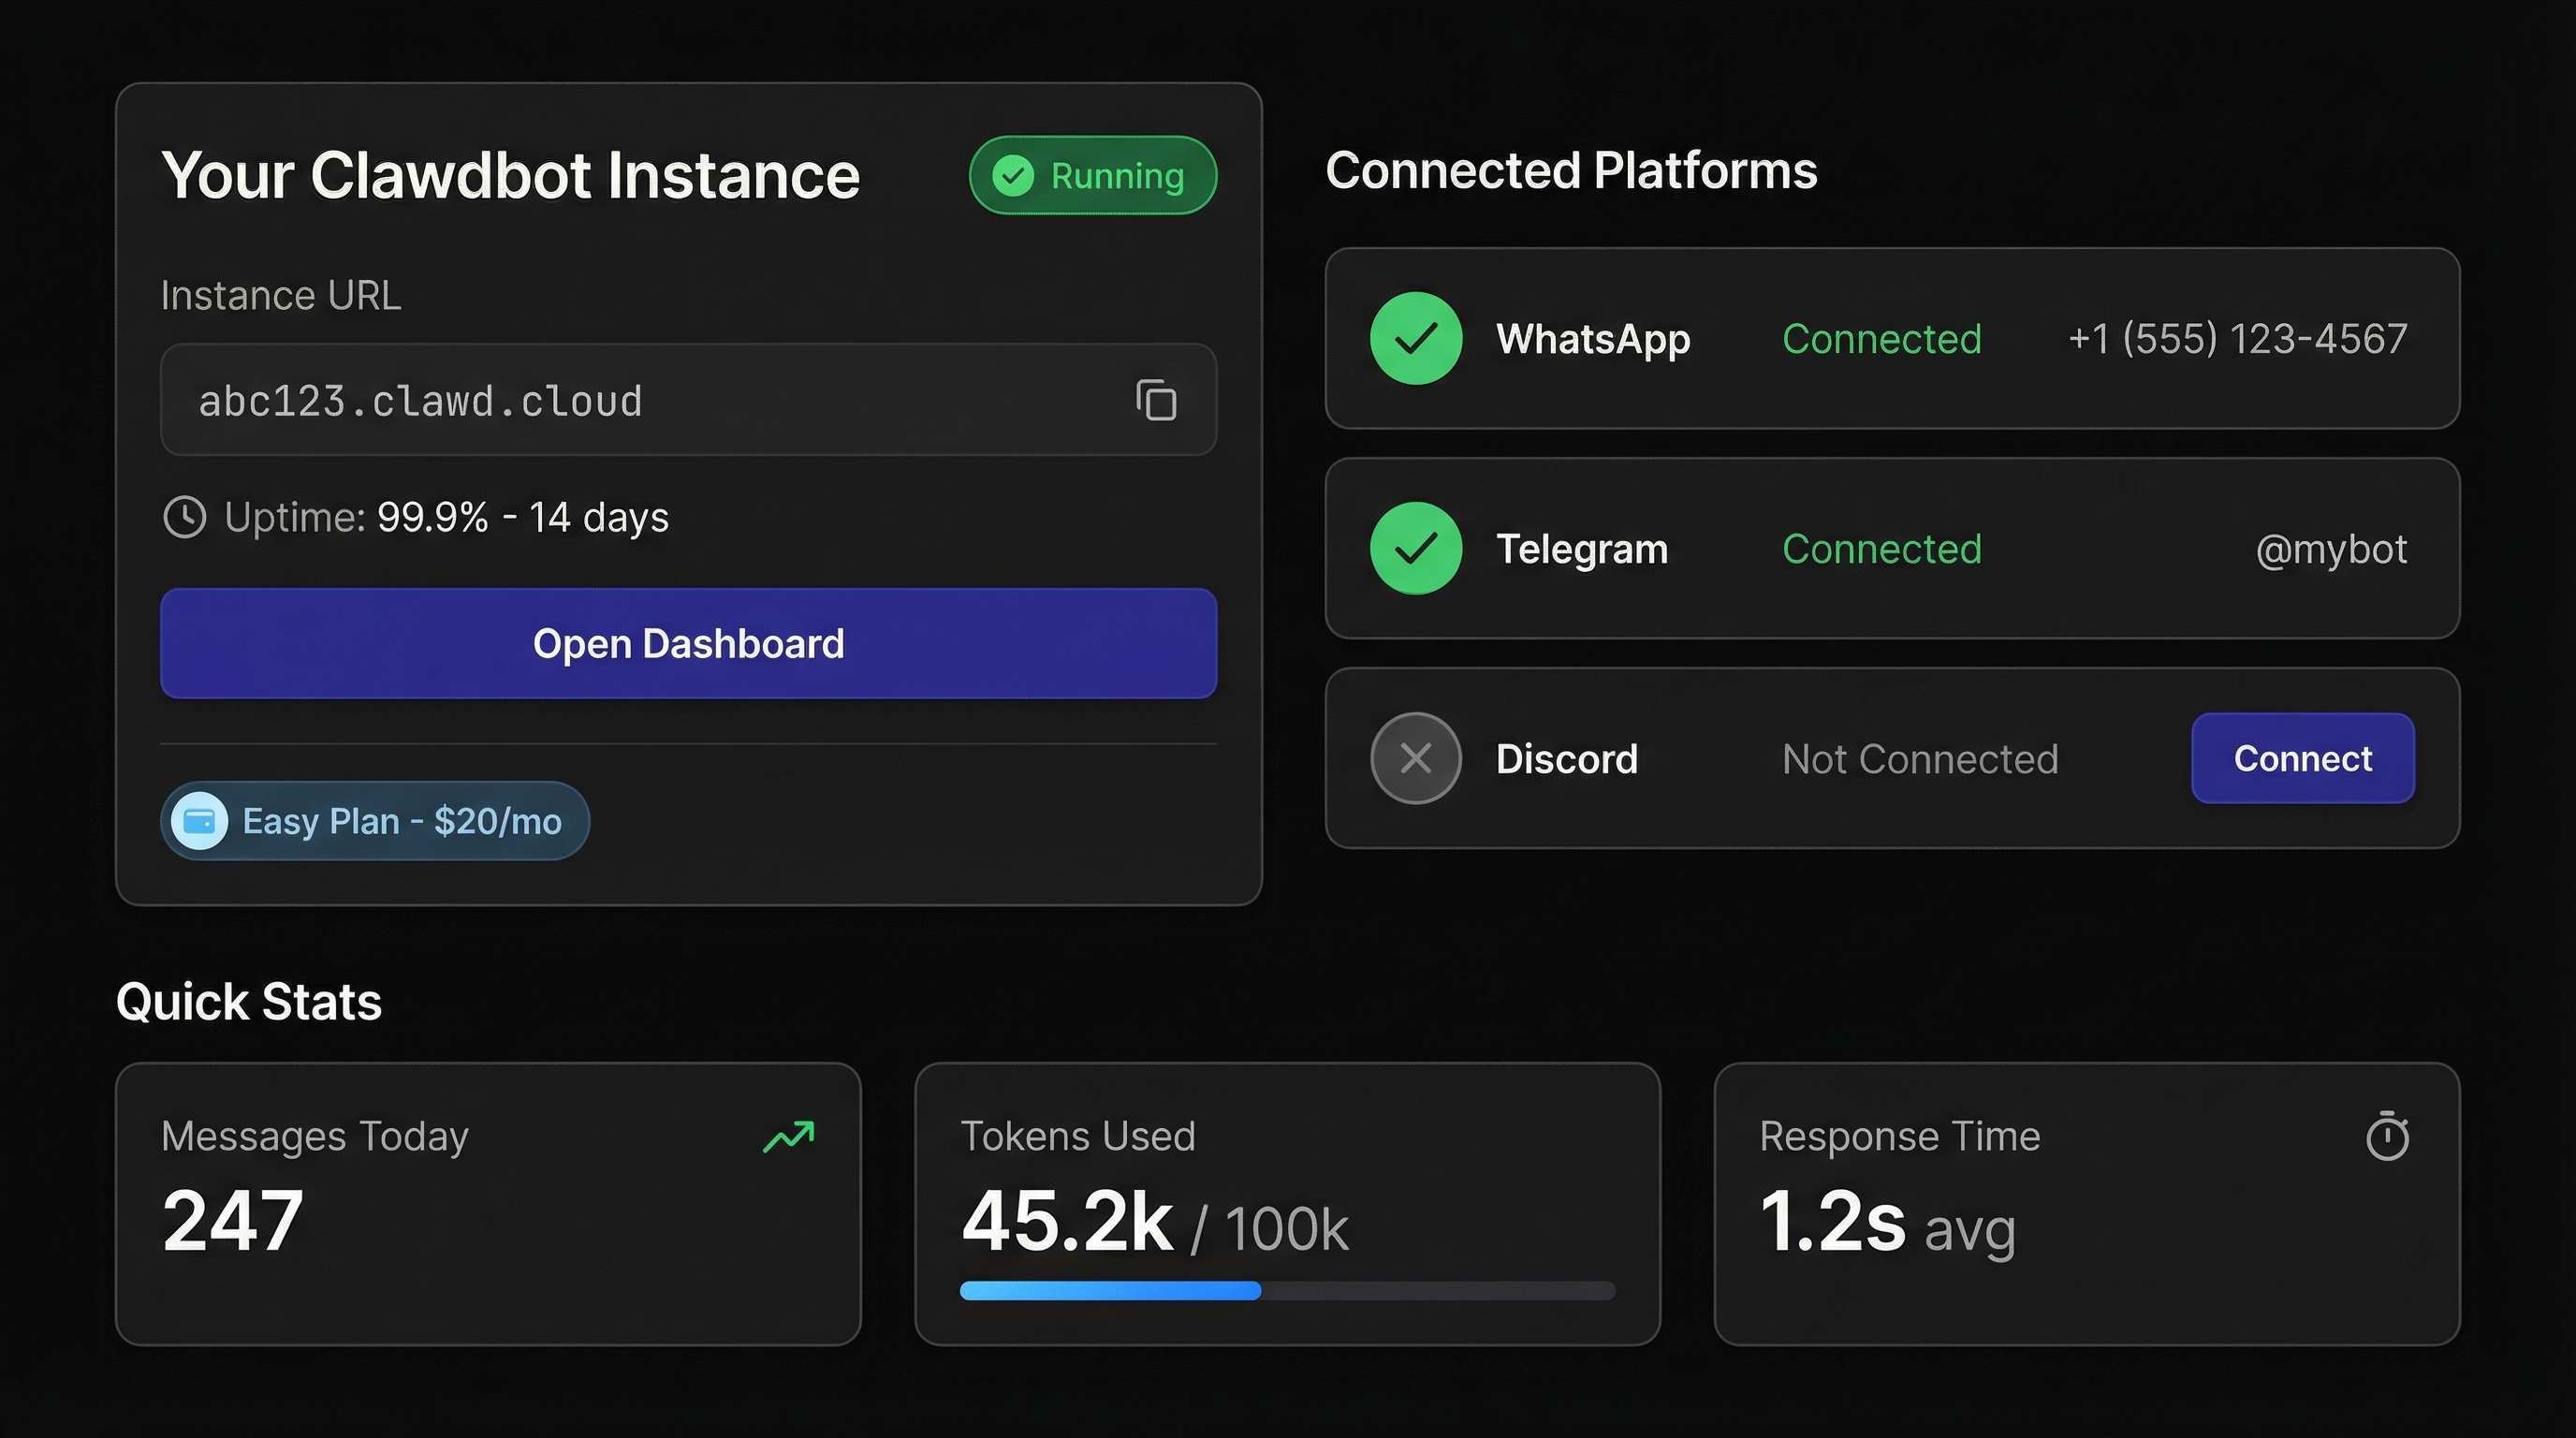Select the credit card icon on Easy Plan badge
2576x1438 pixels.
tap(200, 820)
